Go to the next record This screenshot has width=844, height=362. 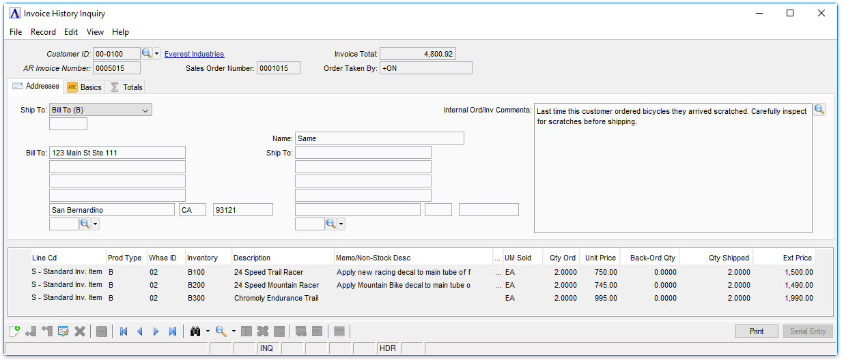(156, 331)
